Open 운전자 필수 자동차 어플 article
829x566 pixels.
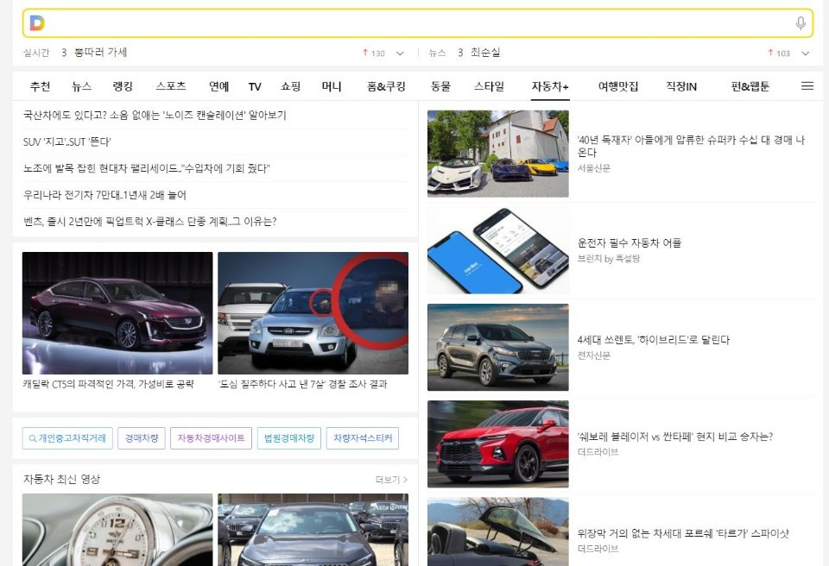click(630, 243)
